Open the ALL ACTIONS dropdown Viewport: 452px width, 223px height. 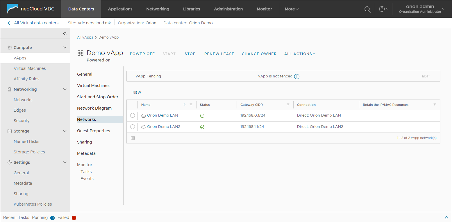[300, 54]
